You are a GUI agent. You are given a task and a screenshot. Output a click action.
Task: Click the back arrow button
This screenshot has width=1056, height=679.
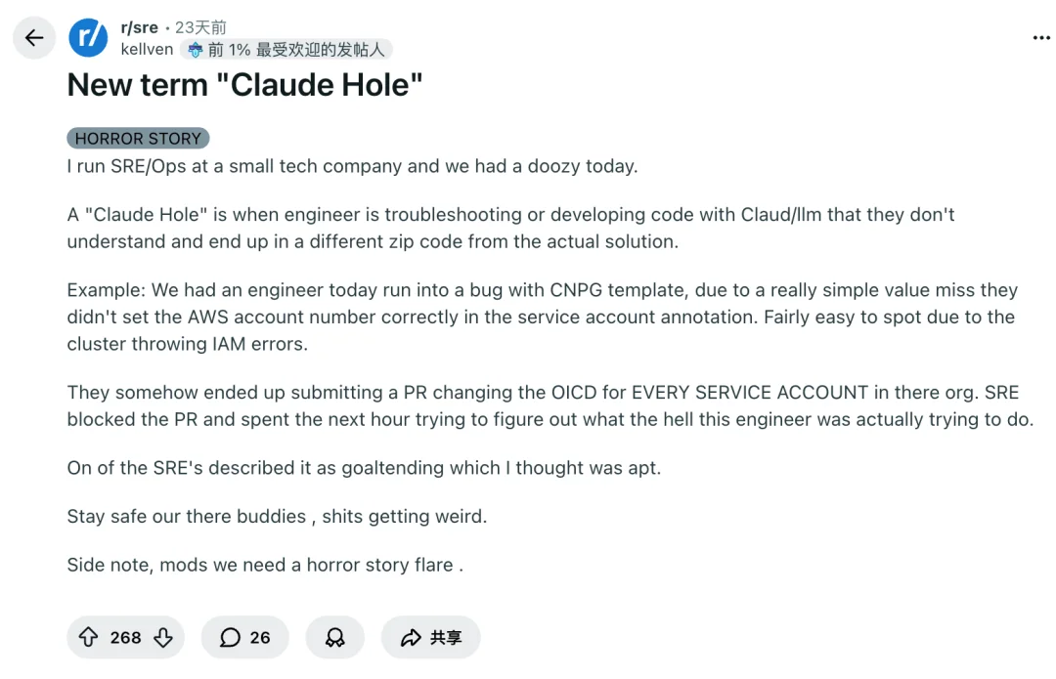[34, 38]
